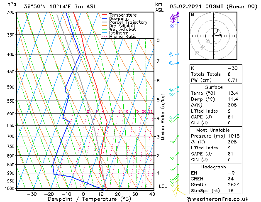
Task: Click the red Temperature legend line
Action: [105, 15]
